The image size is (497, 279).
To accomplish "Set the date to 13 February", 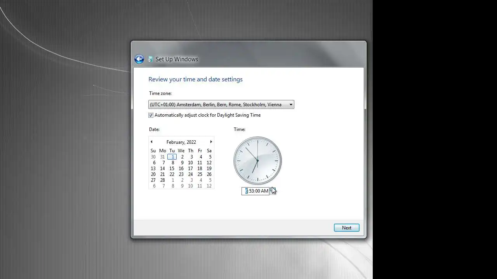I will [153, 169].
